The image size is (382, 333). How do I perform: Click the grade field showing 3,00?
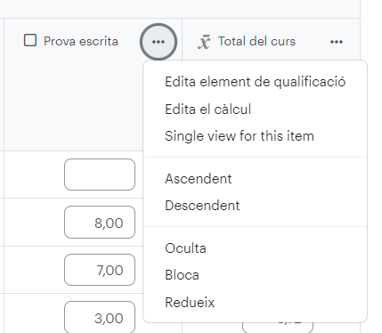[x=100, y=317]
